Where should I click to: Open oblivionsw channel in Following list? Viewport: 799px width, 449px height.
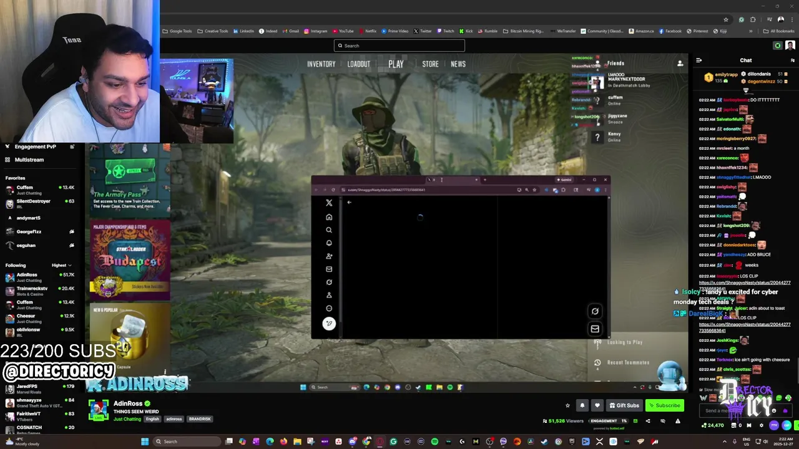(x=40, y=332)
